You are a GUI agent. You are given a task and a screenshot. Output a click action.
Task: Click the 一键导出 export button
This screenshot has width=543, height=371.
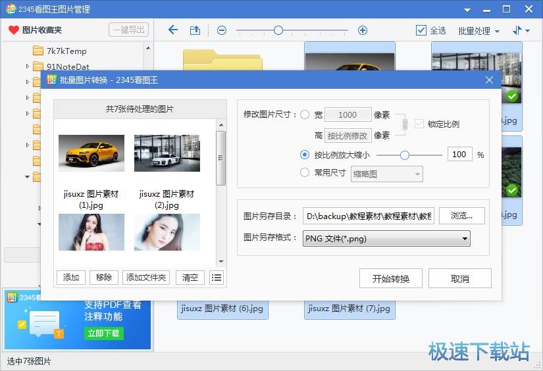pos(128,30)
